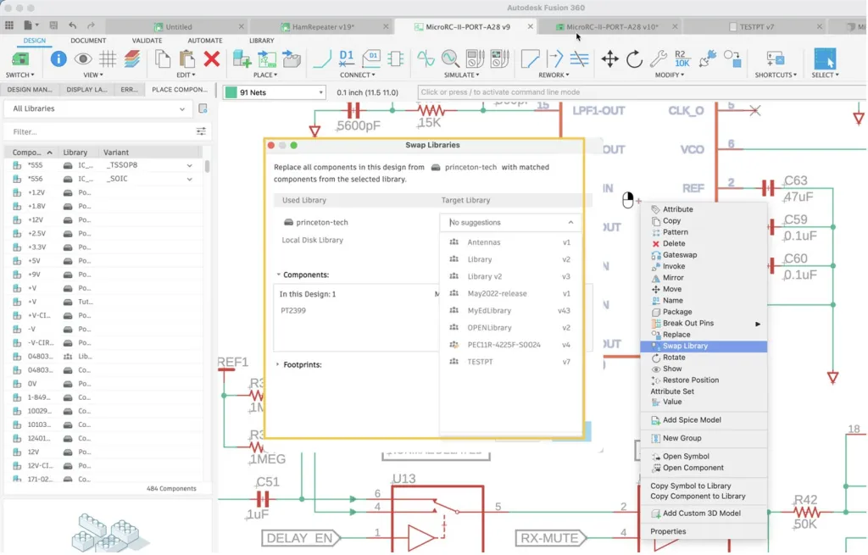Click the D1 Name tool in Connect group
The height and width of the screenshot is (555, 868).
point(347,58)
